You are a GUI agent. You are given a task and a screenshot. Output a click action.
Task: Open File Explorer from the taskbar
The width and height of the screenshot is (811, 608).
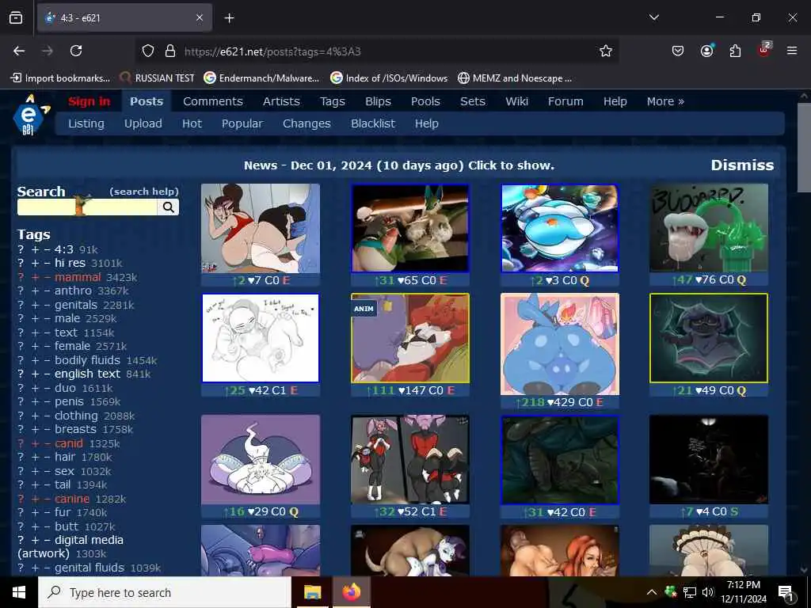(312, 592)
